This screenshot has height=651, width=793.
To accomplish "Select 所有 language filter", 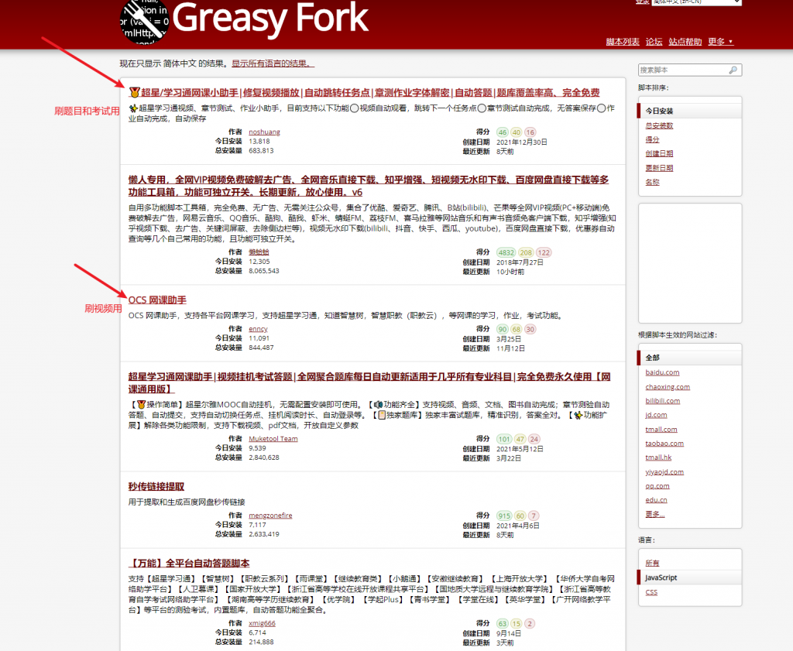I will tap(652, 563).
